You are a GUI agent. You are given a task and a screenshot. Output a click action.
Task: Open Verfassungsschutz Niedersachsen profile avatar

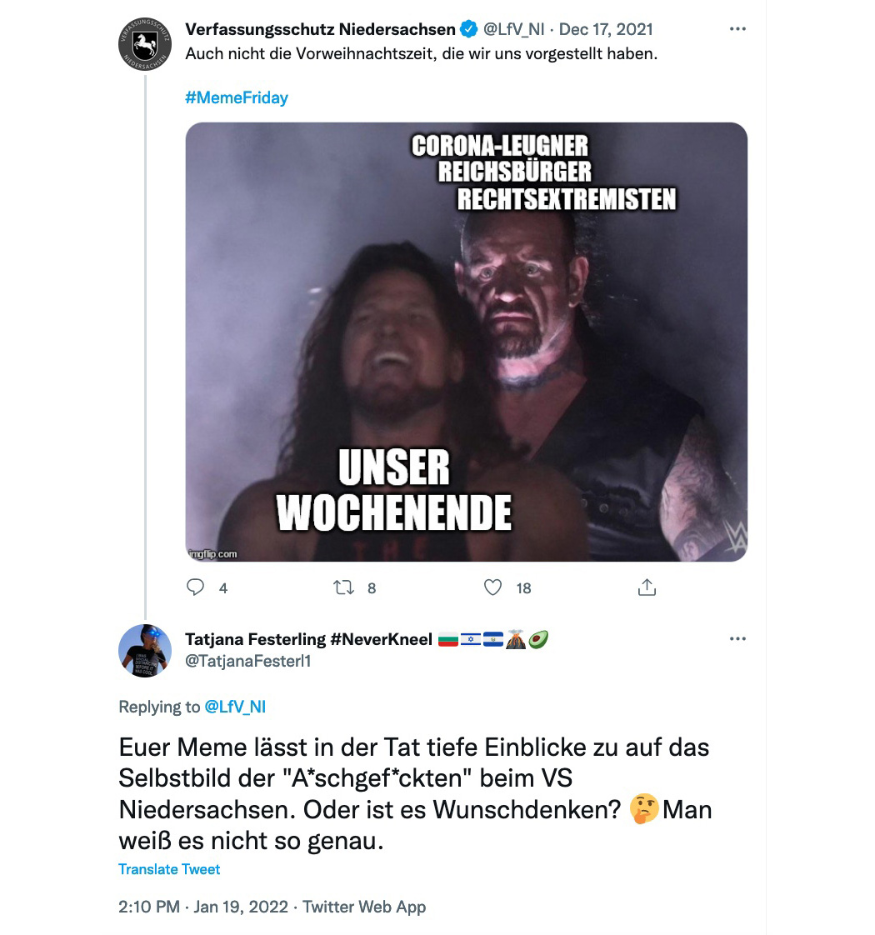pyautogui.click(x=145, y=44)
